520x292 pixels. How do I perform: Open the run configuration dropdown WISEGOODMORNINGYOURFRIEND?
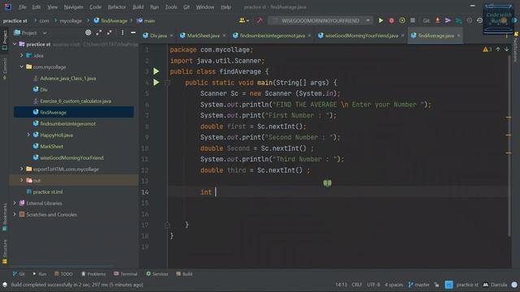click(x=319, y=20)
